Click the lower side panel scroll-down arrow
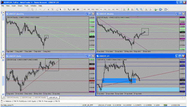 [x=3, y=94]
